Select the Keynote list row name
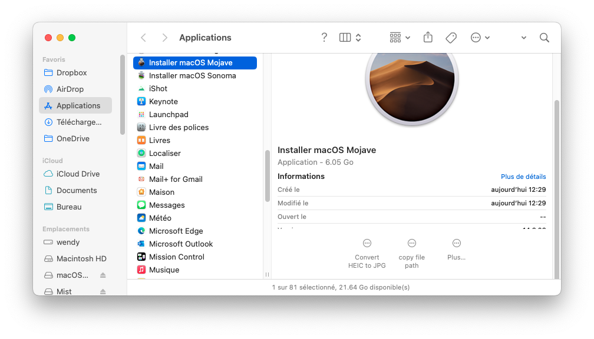The width and height of the screenshot is (594, 339). (163, 101)
